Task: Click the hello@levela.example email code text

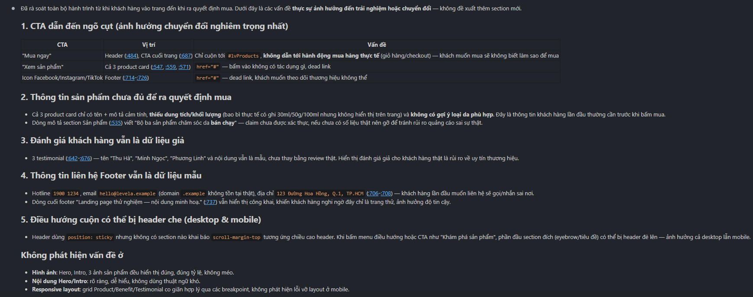Action: [127, 194]
